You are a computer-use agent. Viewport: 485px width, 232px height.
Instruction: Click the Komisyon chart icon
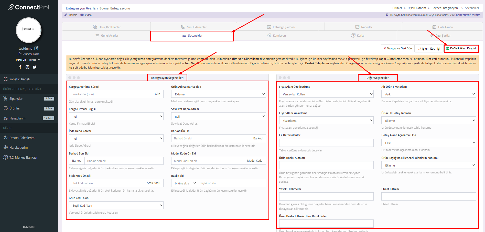269,35
